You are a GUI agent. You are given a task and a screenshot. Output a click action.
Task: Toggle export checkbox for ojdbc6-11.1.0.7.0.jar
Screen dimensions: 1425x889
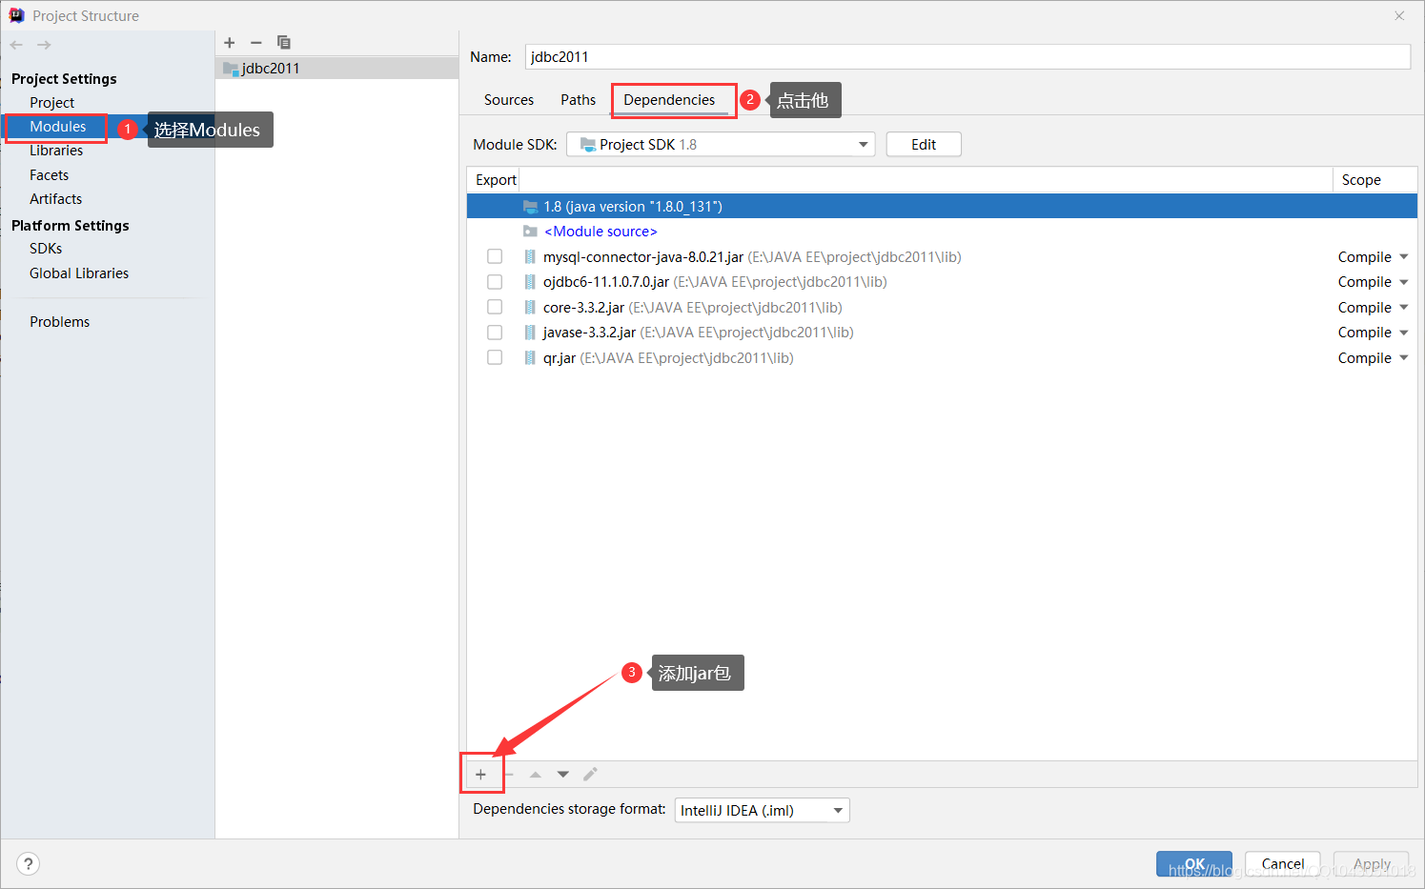click(495, 282)
